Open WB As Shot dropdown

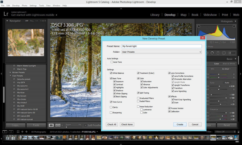click(x=226, y=69)
